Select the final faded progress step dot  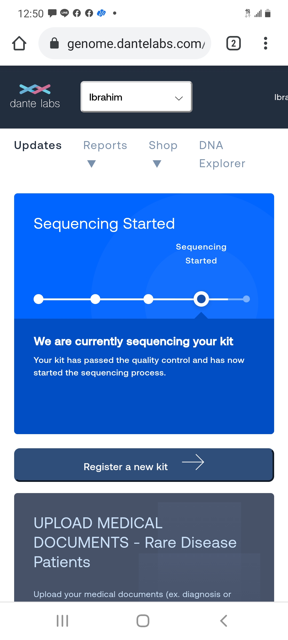(x=247, y=299)
